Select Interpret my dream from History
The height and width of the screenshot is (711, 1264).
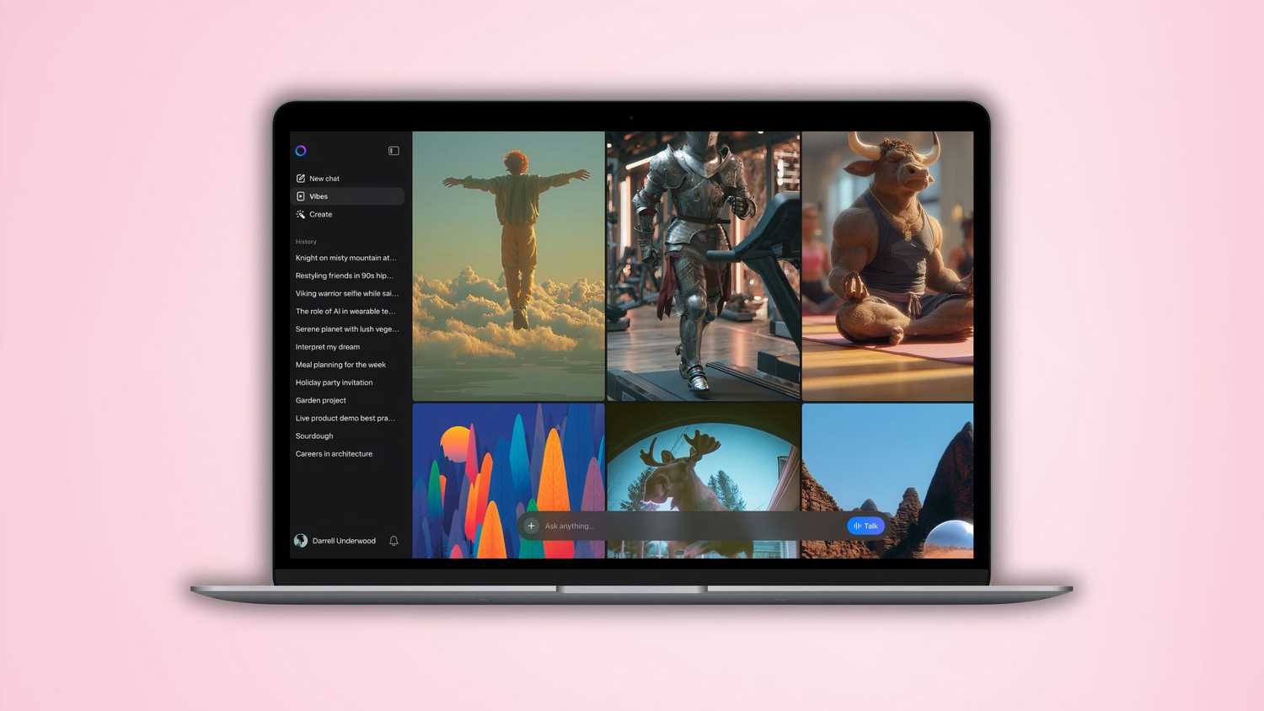pyautogui.click(x=327, y=346)
